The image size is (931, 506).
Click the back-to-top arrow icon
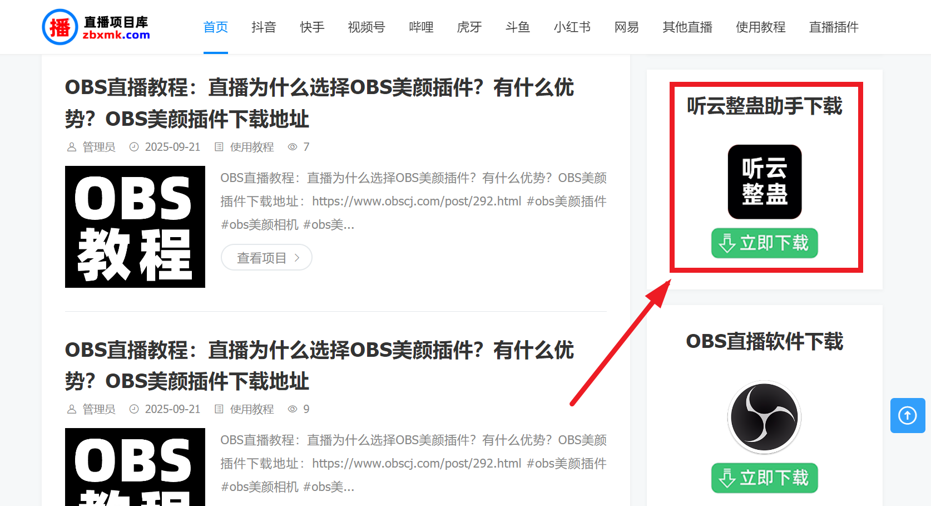coord(907,416)
